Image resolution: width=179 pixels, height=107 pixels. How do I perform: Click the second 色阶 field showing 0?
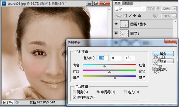116,58
